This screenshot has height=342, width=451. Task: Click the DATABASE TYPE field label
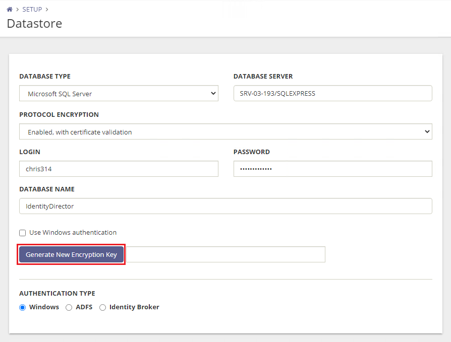coord(45,77)
